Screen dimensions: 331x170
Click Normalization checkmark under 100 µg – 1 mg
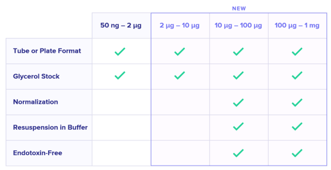[x=297, y=102]
